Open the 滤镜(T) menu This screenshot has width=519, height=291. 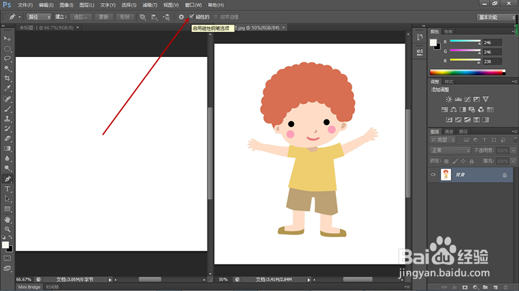150,5
